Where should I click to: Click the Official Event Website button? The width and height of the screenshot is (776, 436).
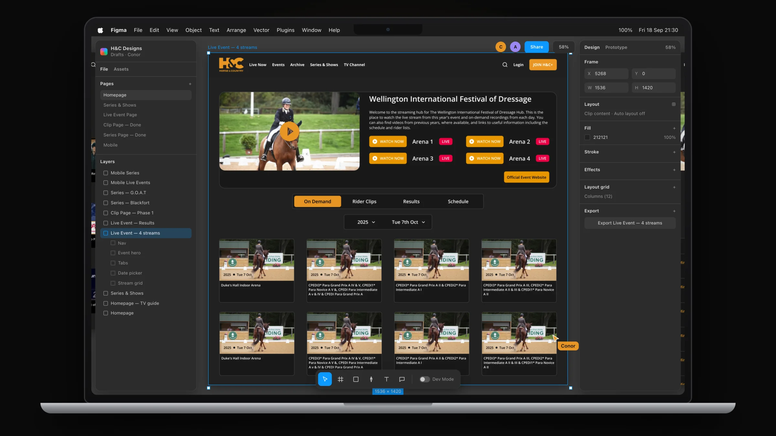pyautogui.click(x=526, y=177)
